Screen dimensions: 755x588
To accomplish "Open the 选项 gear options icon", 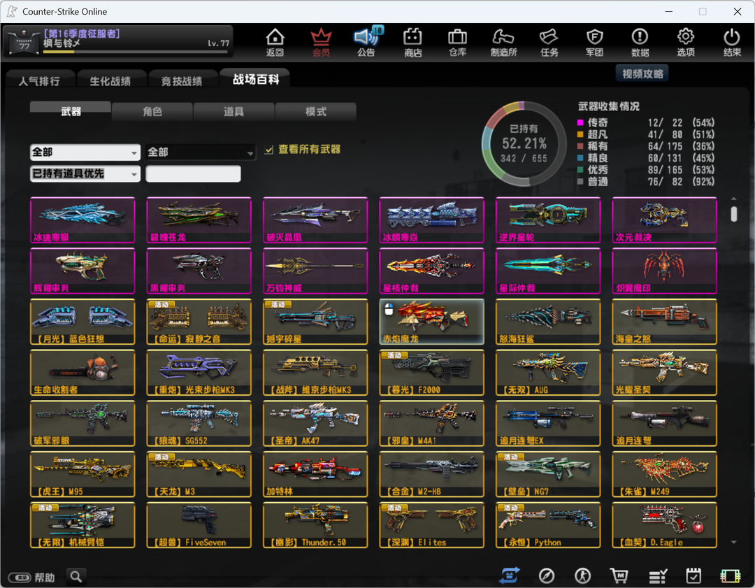I will 686,43.
